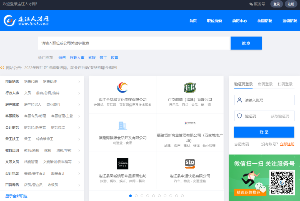Click the blue 搜索 button

click(246, 43)
